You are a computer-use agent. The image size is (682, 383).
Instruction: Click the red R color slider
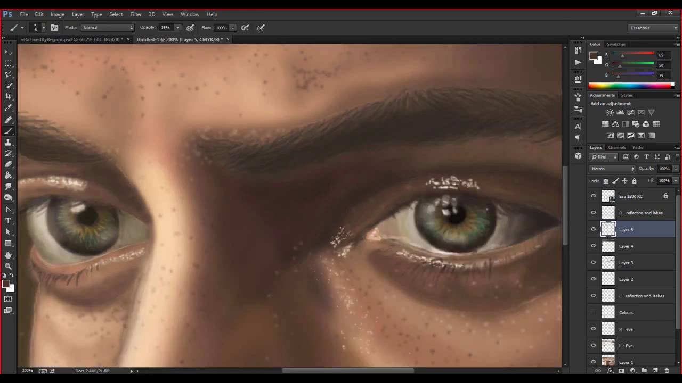pyautogui.click(x=633, y=54)
